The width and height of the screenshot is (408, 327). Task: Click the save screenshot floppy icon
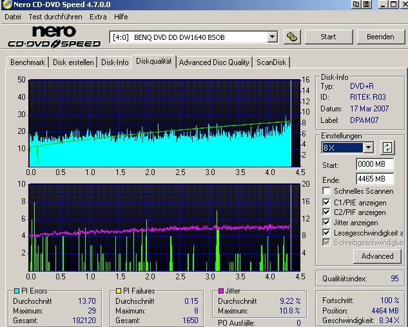[367, 4]
